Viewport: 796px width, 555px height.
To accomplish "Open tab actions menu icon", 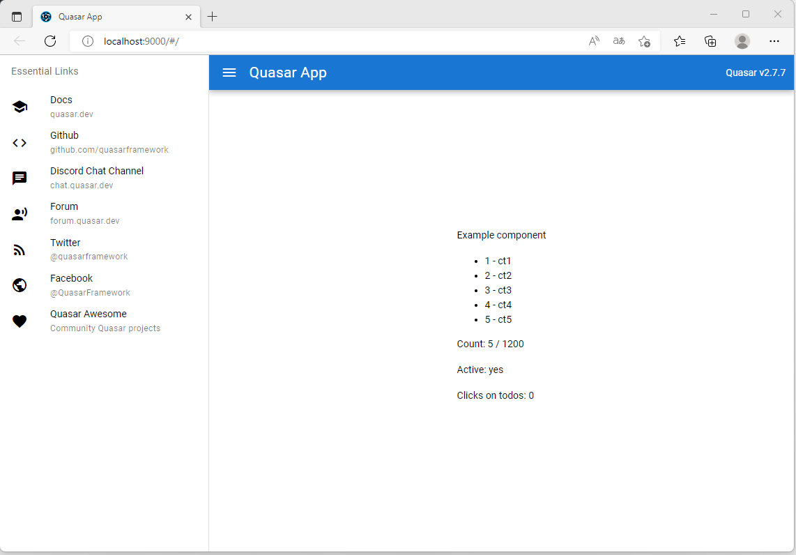I will pos(17,17).
